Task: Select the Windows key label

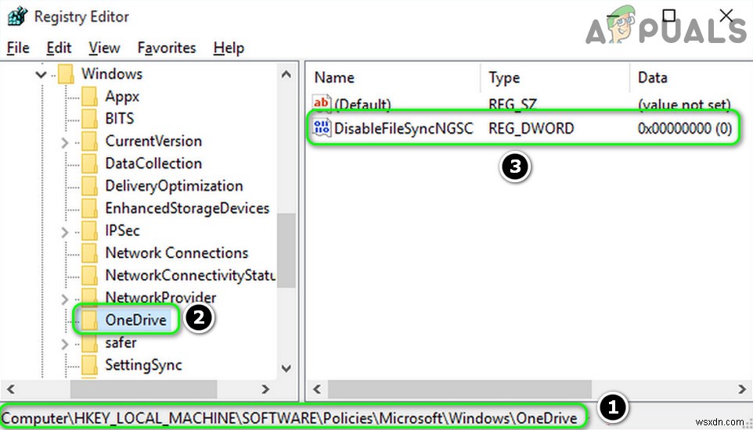Action: pyautogui.click(x=112, y=74)
